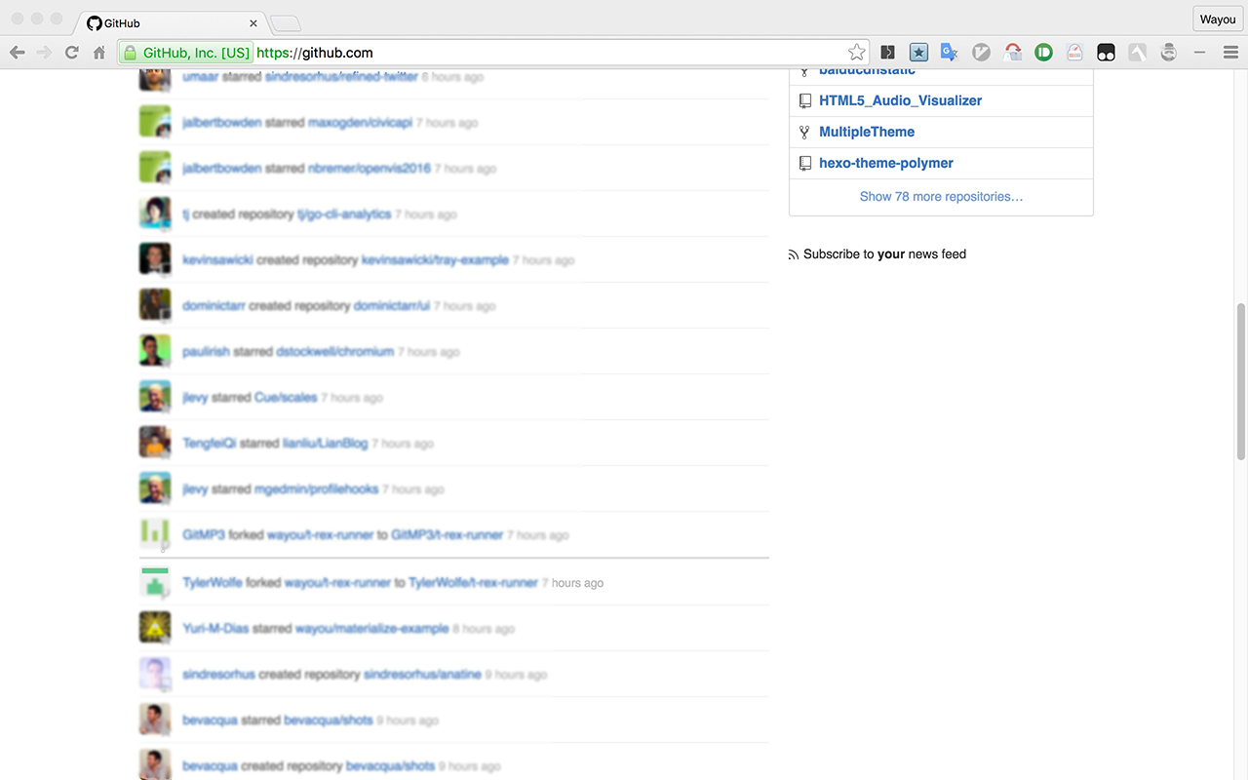The height and width of the screenshot is (780, 1248).
Task: Open kevinsawicki/tray-example repository link
Action: (x=435, y=260)
